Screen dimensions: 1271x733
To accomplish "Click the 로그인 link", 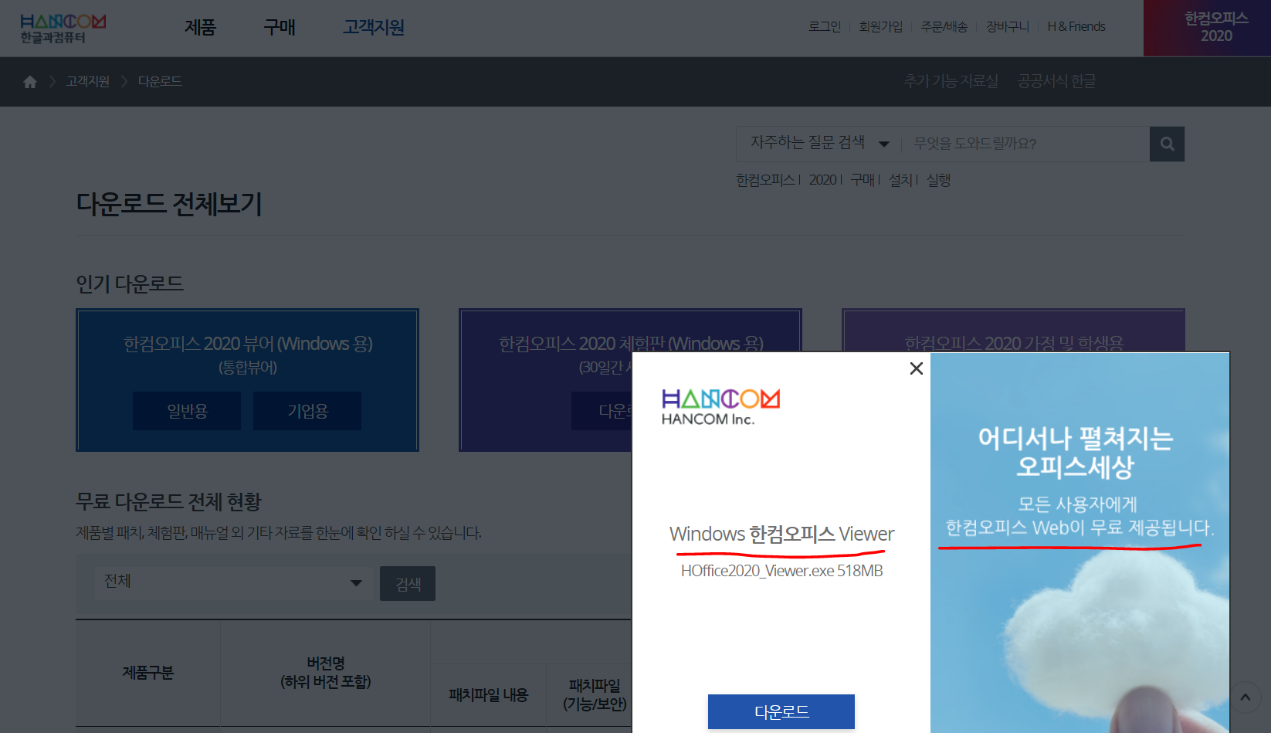I will tap(825, 27).
